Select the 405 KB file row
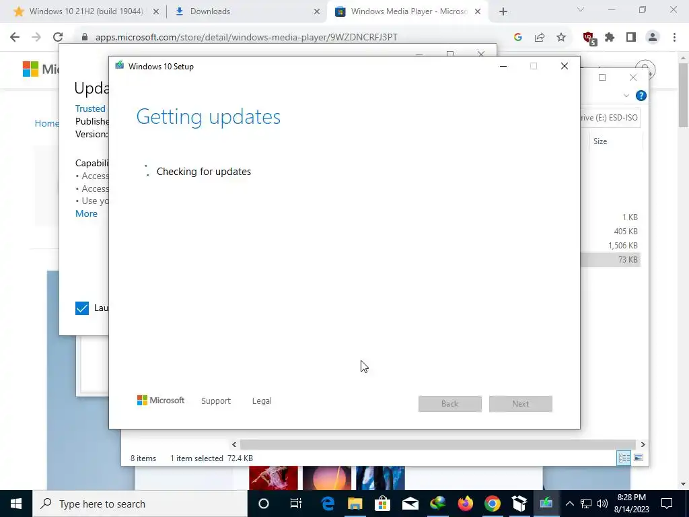Viewport: 689px width, 517px height. click(610, 232)
